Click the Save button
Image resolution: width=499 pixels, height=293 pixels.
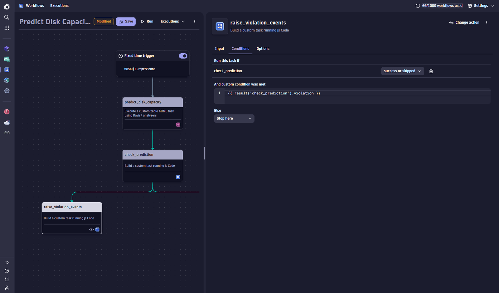click(x=126, y=22)
